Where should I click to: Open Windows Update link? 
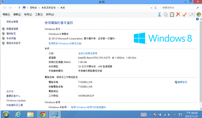(x=16, y=100)
